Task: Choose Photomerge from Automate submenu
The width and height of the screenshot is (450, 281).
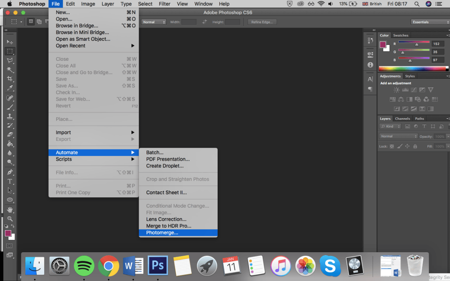Action: tap(178, 232)
